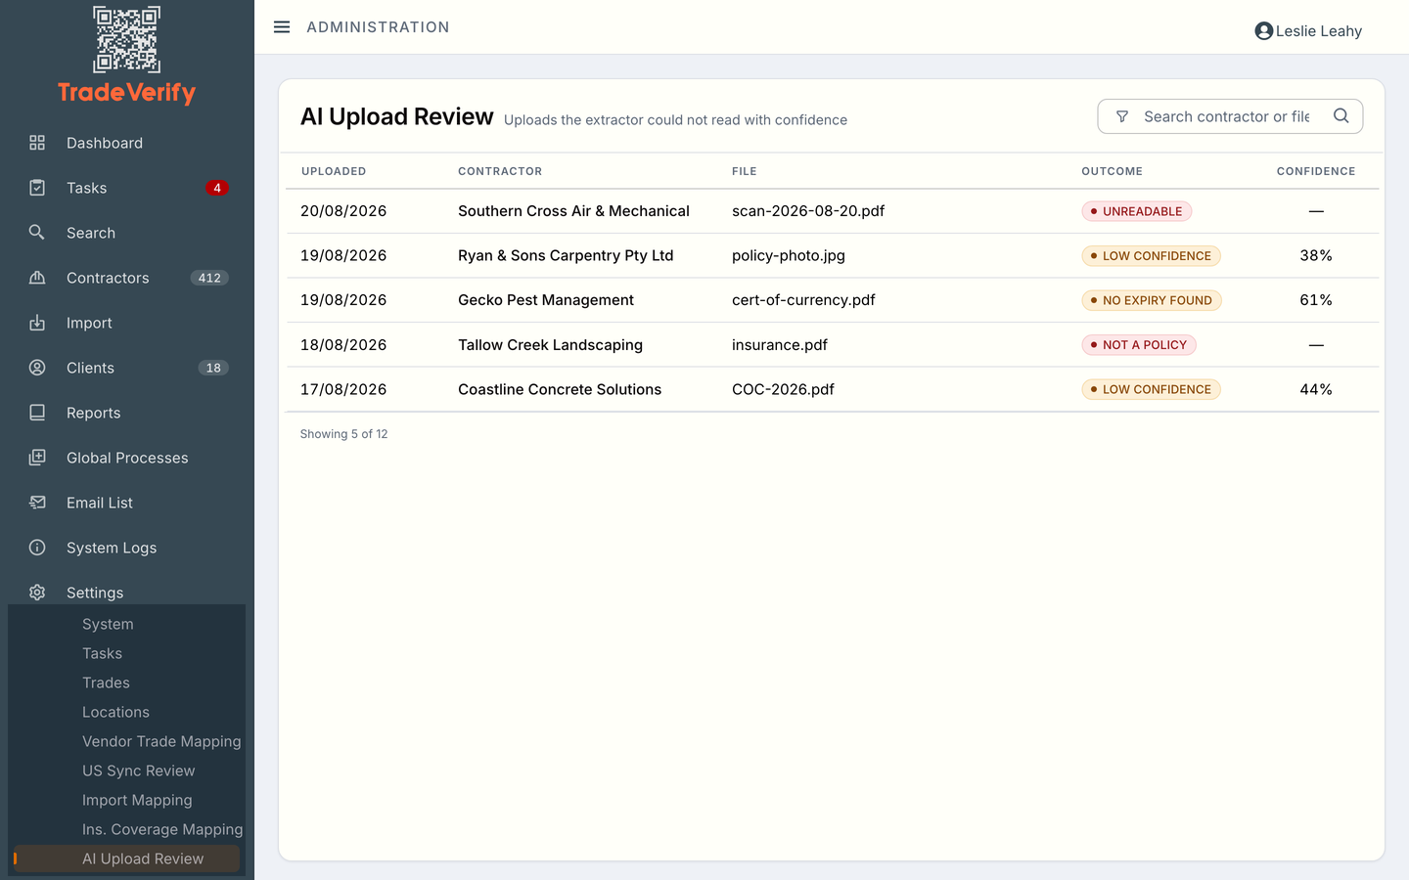
Task: Select Tasks under Settings
Action: (x=102, y=653)
